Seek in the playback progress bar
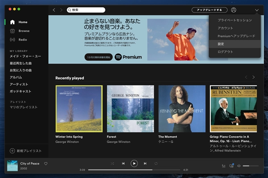The height and width of the screenshot is (178, 268). coord(134,170)
